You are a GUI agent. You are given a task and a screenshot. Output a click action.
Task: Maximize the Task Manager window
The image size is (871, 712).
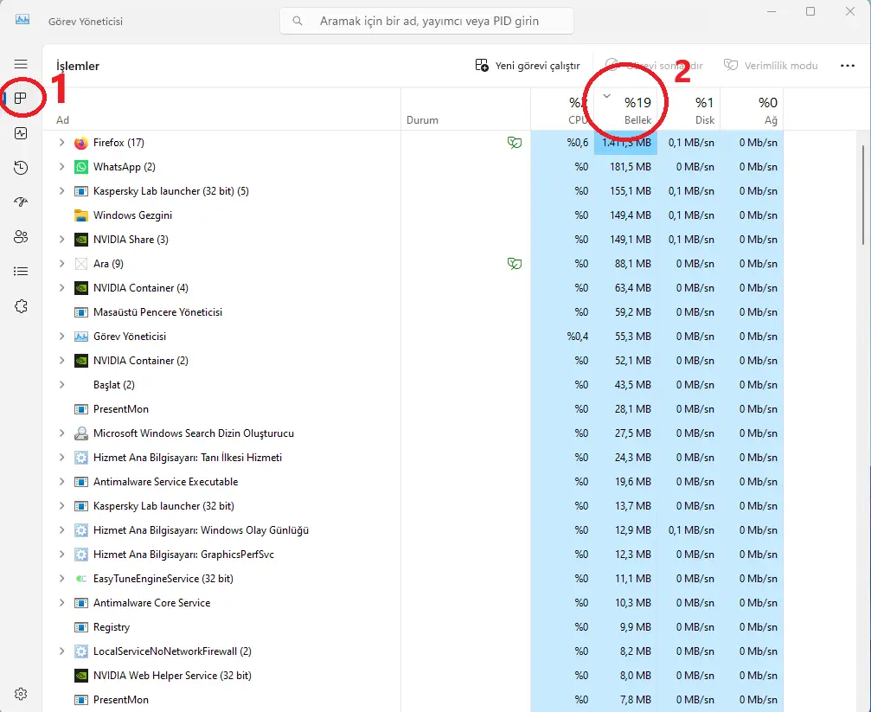point(810,11)
